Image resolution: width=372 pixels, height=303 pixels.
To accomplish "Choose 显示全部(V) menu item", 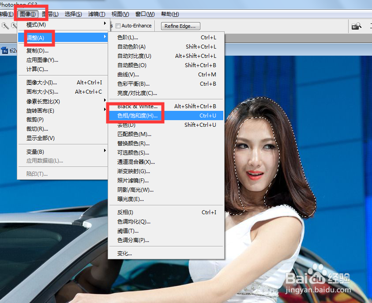I will (x=63, y=138).
